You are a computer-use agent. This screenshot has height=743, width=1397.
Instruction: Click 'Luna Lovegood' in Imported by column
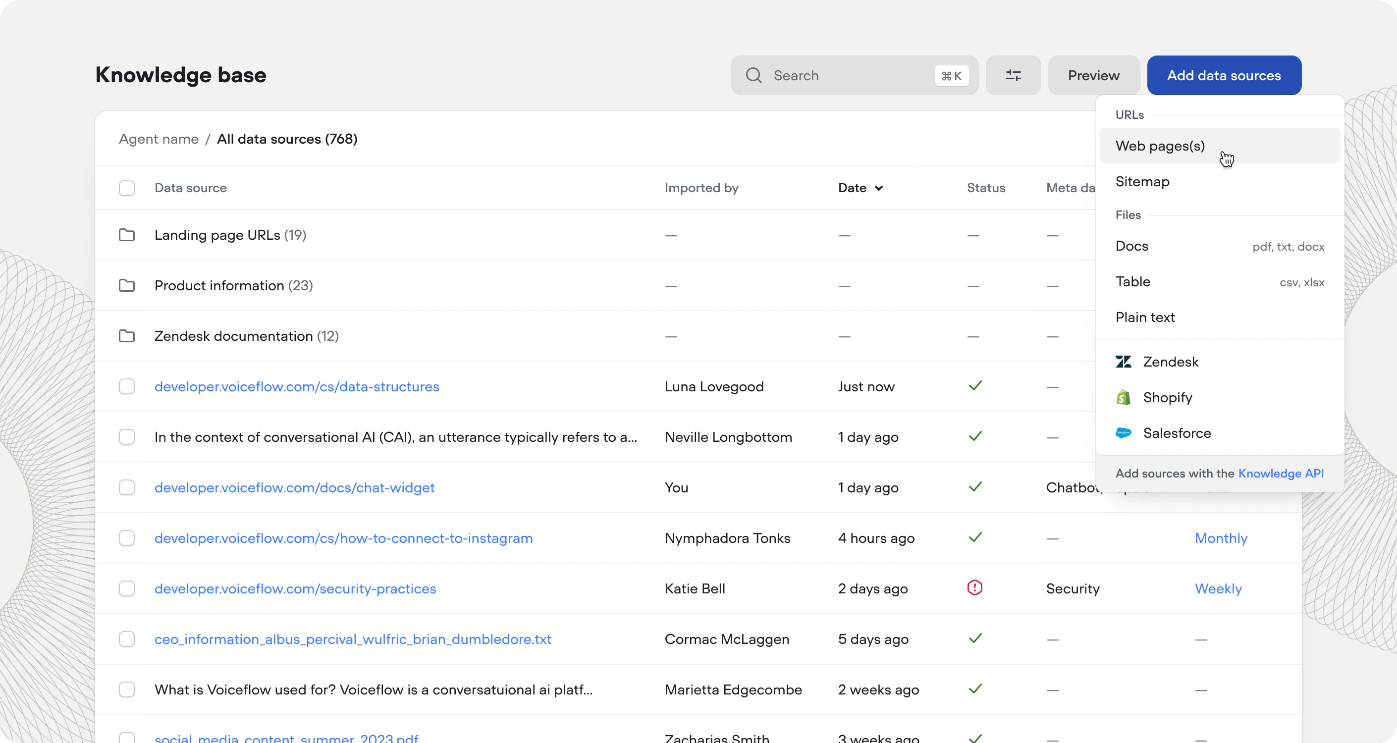tap(714, 386)
